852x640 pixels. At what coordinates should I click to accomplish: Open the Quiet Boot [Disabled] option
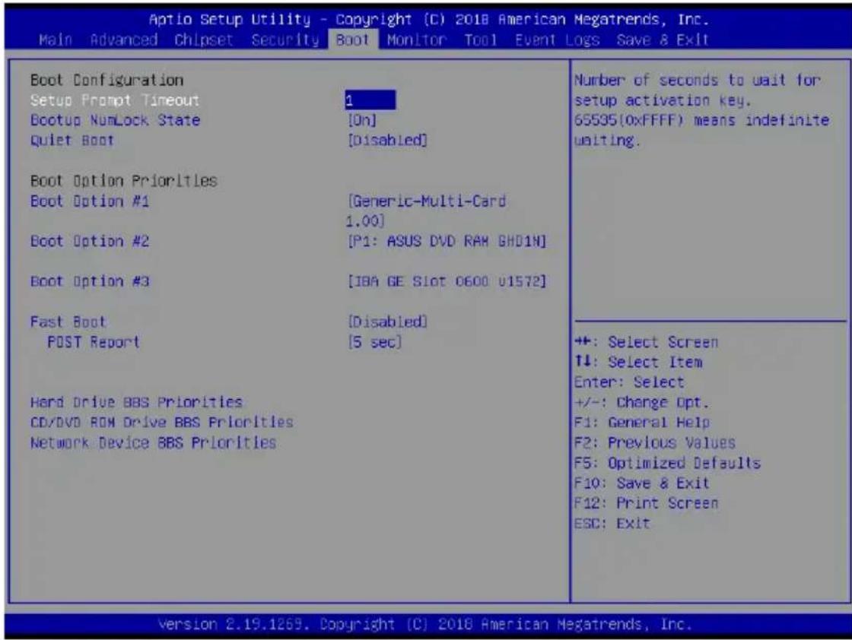tap(387, 140)
